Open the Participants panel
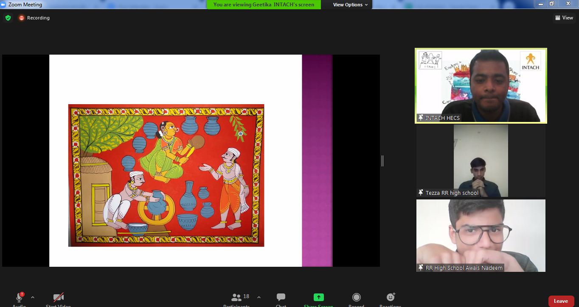 pyautogui.click(x=236, y=299)
